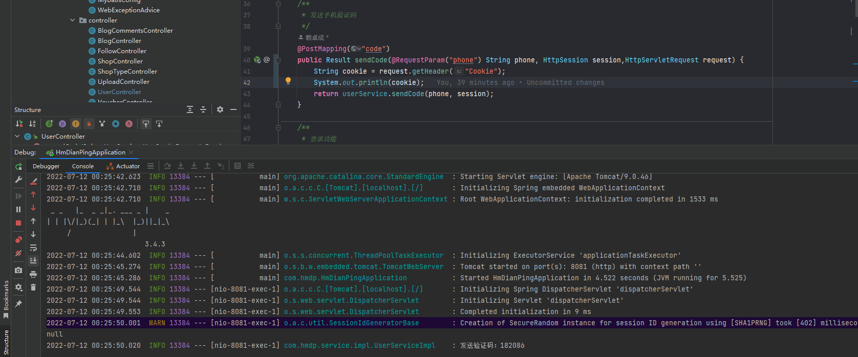This screenshot has width=858, height=357.
Task: Enable autoscroll from source in Structure
Action: click(x=159, y=124)
